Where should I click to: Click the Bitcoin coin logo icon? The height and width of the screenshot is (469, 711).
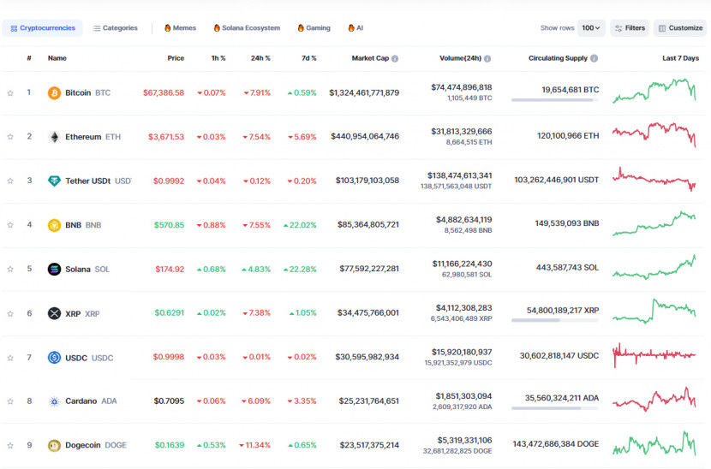click(x=54, y=93)
